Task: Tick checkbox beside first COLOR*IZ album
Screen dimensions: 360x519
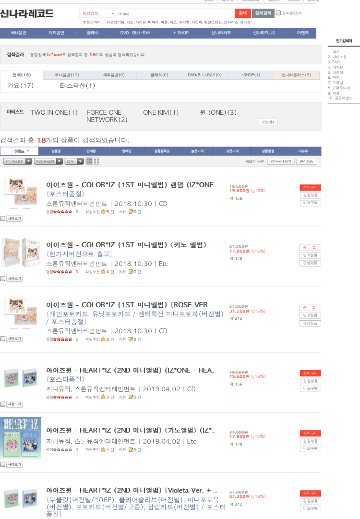Action: click(x=3, y=219)
